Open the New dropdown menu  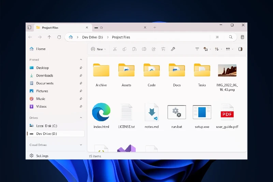[98, 49]
